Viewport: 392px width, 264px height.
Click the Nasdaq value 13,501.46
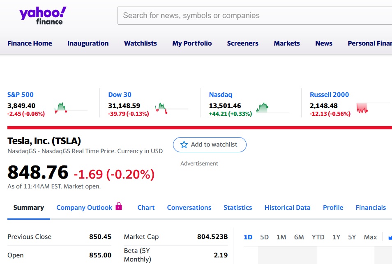tap(225, 106)
